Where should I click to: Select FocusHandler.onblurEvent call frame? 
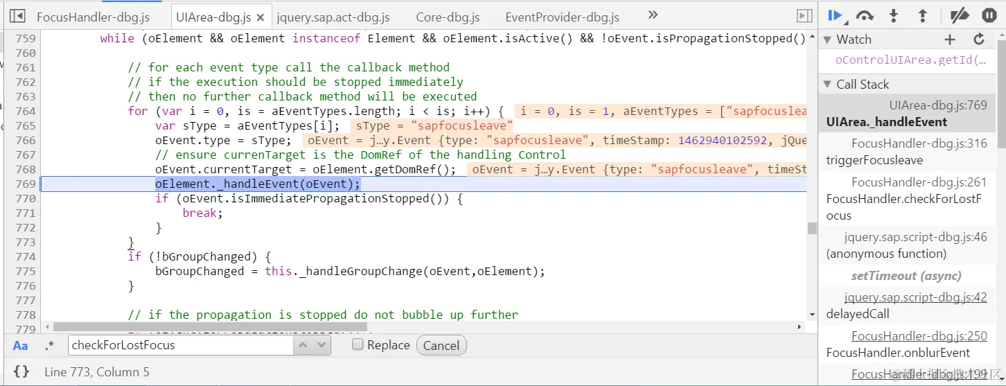click(x=907, y=344)
